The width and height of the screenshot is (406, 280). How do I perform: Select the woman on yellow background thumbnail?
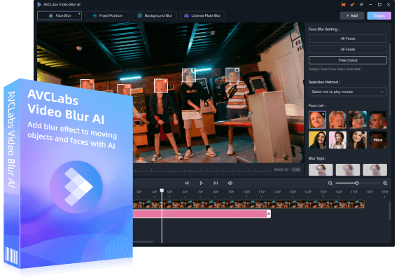pyautogui.click(x=317, y=140)
